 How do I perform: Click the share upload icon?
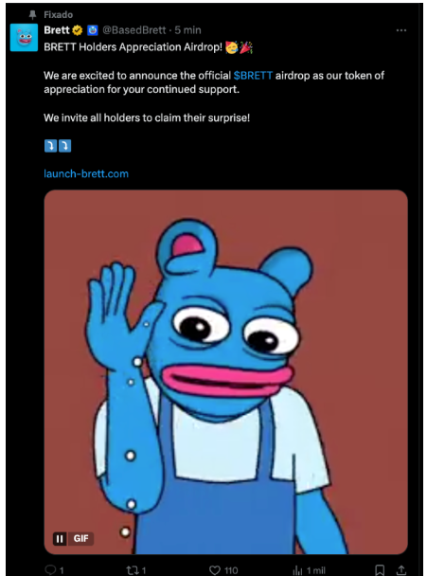tap(401, 570)
